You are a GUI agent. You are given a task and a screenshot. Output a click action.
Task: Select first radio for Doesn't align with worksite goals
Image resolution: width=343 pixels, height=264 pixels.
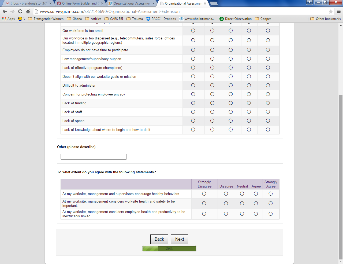(193, 76)
